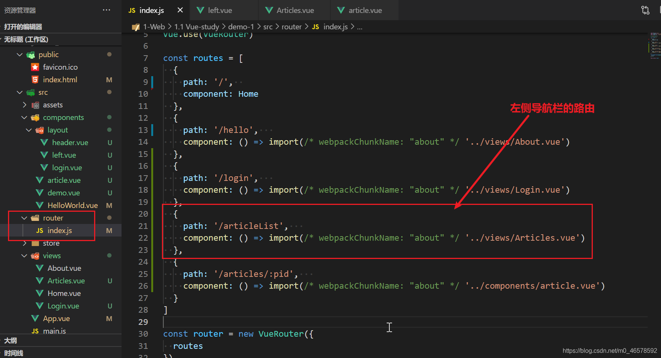Select the index.js editor tab

click(x=152, y=10)
